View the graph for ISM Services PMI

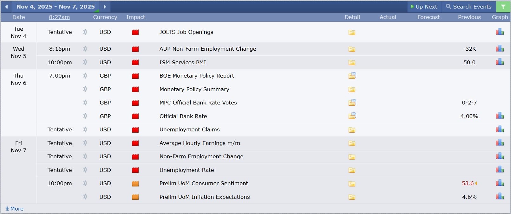point(500,62)
